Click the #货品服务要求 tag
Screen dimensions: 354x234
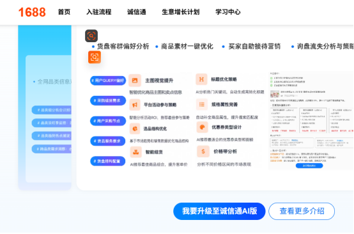[108, 141]
